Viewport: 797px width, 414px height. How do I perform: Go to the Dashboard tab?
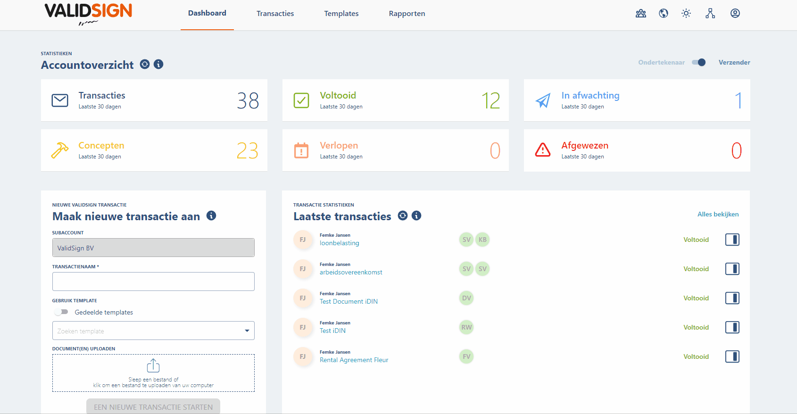click(x=207, y=13)
